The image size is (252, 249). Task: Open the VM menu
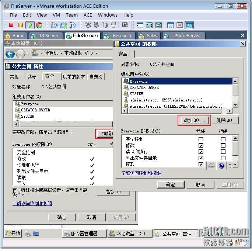56,15
